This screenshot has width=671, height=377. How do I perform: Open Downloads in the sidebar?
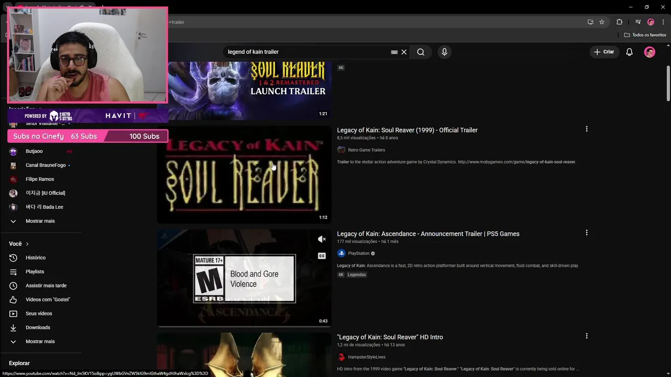coord(38,328)
